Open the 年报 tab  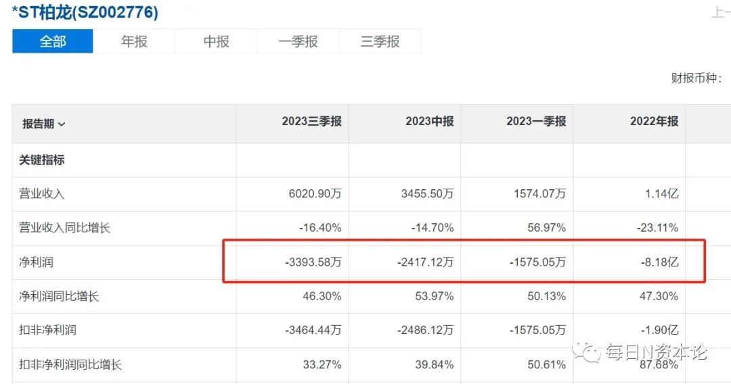(134, 41)
